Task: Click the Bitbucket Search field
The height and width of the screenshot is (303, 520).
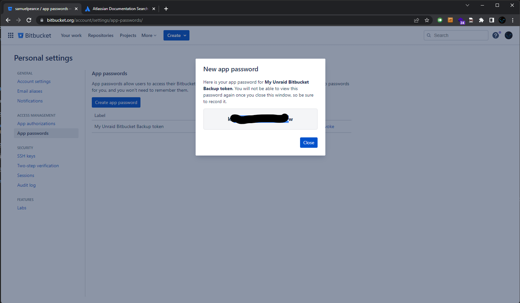Action: point(456,35)
